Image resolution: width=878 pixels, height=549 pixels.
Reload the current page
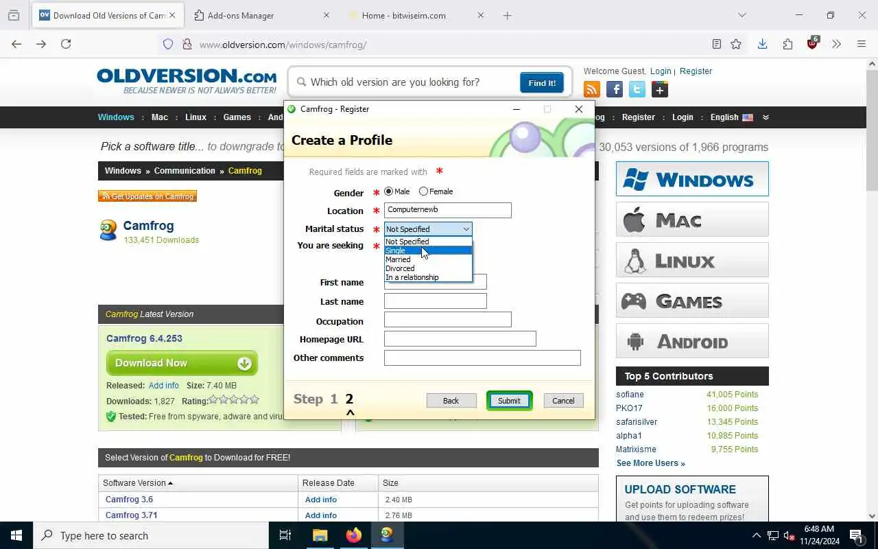point(66,44)
